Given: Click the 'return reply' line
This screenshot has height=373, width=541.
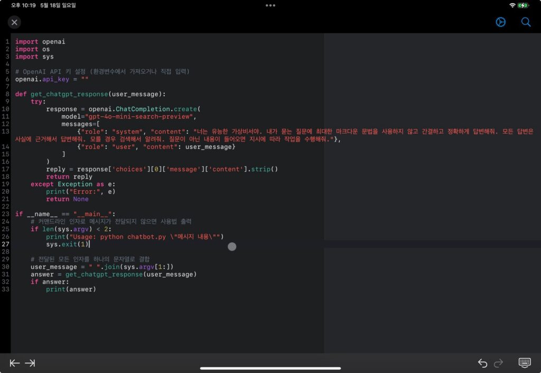Looking at the screenshot, I should 69,176.
